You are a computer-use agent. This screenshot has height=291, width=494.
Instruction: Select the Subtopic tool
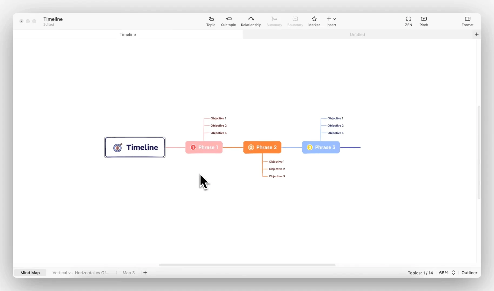coord(228,21)
